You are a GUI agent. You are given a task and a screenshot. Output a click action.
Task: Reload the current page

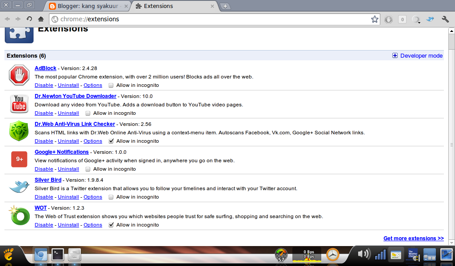coord(29,19)
